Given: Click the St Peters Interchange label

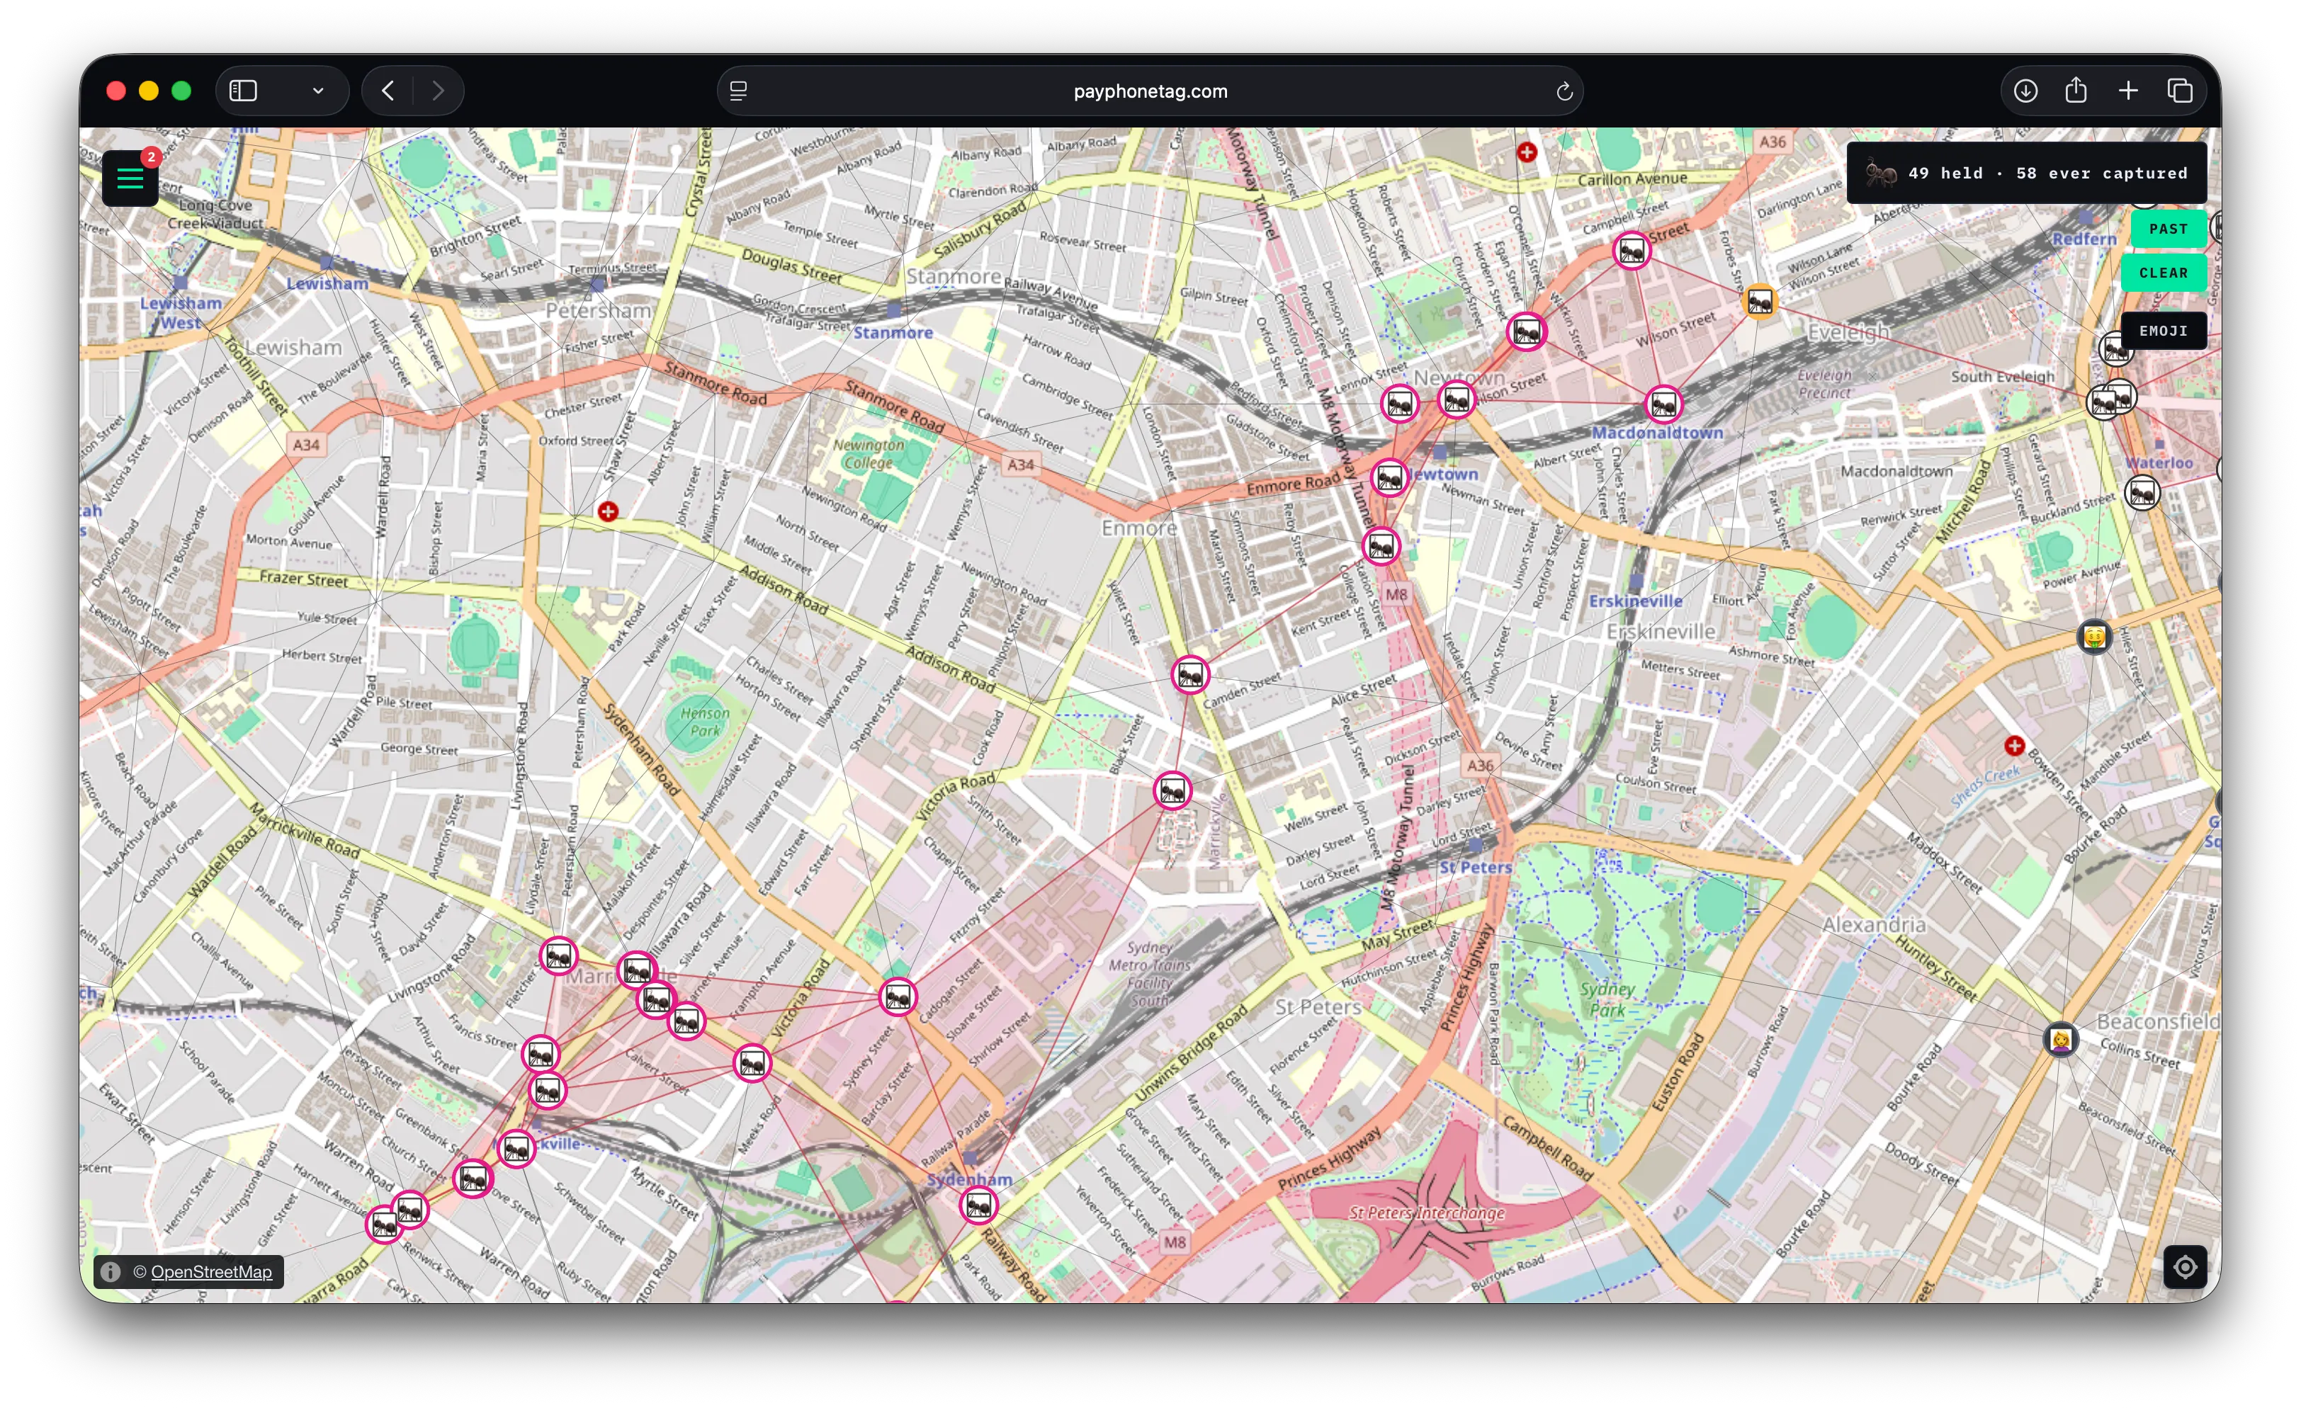Looking at the screenshot, I should pyautogui.click(x=1426, y=1213).
